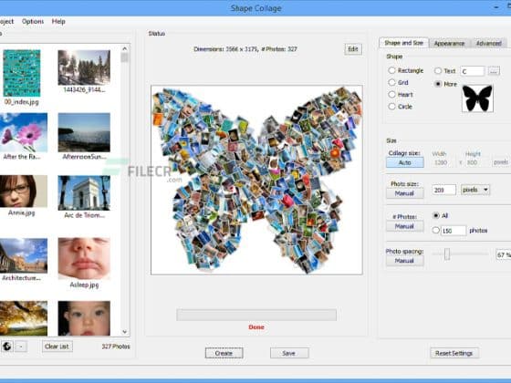Select the Asleep.jpg baby thumbnail

pos(84,258)
